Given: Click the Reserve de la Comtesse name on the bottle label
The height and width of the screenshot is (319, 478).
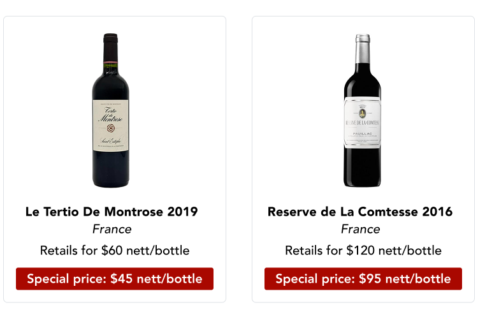Looking at the screenshot, I should [363, 124].
